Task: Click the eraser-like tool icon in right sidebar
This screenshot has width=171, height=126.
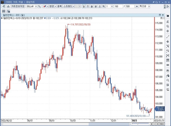Action: point(168,22)
